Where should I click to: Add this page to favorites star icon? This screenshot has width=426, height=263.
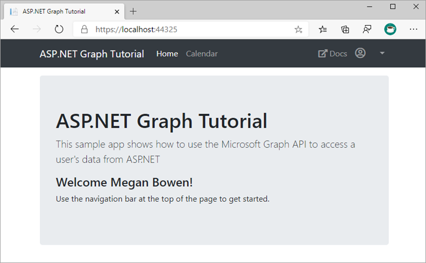[x=299, y=30]
